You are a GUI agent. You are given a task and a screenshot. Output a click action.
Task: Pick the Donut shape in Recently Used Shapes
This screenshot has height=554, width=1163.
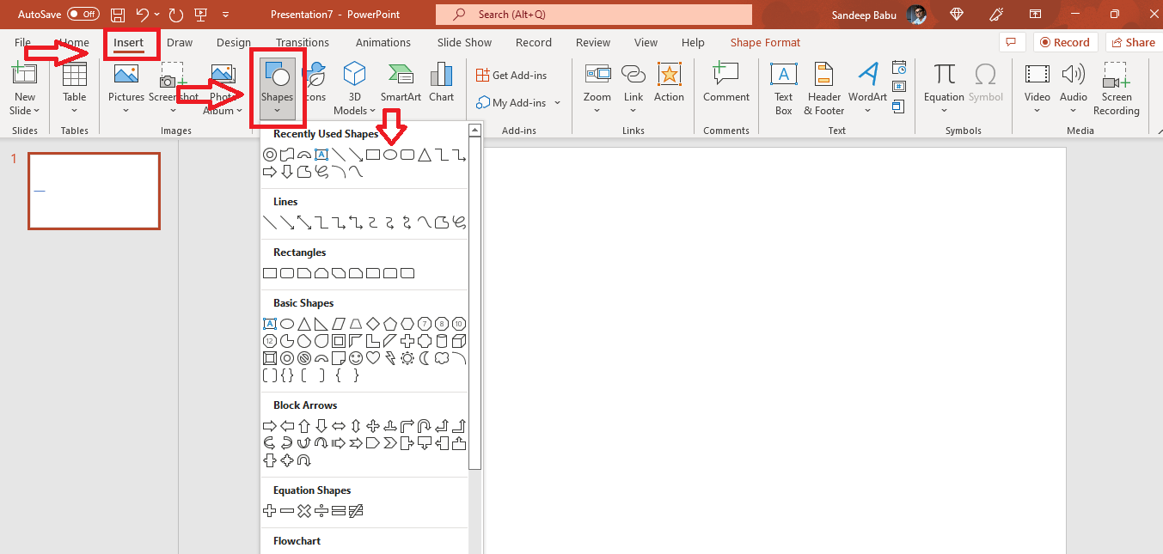click(270, 155)
